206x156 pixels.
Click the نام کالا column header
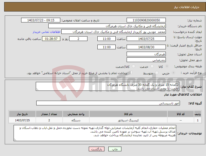128,114
